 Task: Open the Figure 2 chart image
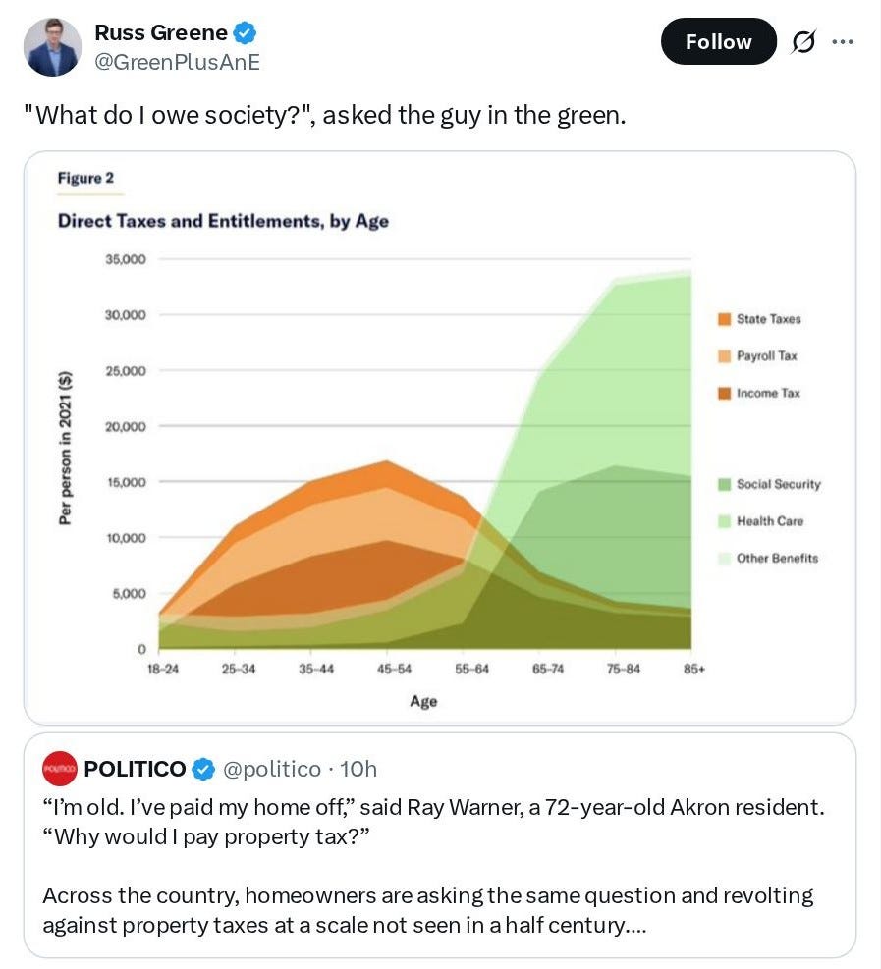[440, 438]
